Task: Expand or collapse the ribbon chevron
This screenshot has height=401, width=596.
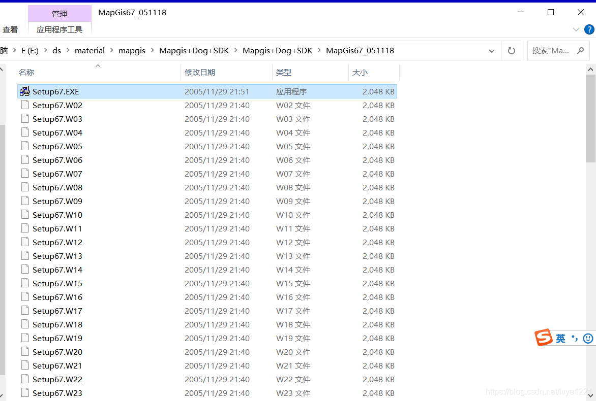Action: point(576,29)
